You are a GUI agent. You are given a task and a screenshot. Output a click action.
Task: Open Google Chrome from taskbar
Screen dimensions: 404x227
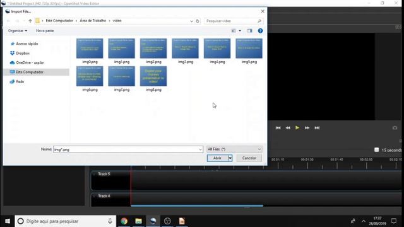124,221
